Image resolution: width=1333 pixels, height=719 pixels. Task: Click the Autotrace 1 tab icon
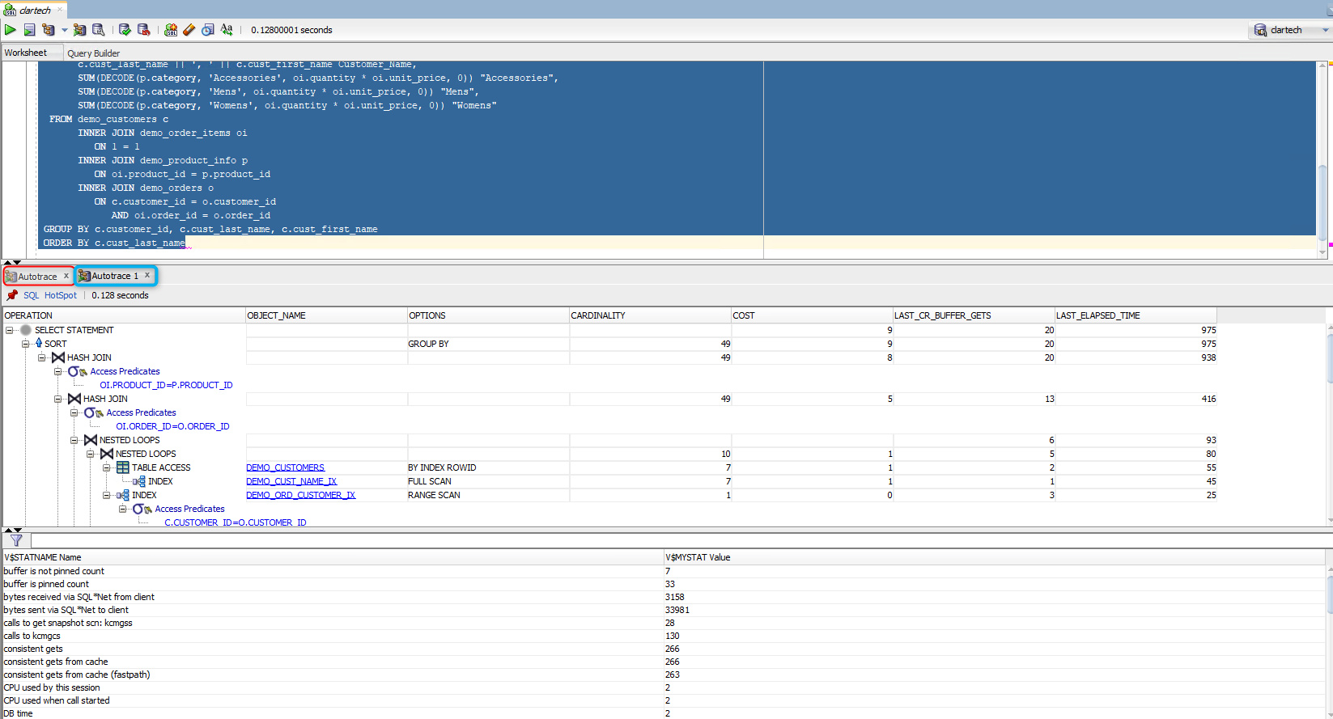(84, 276)
